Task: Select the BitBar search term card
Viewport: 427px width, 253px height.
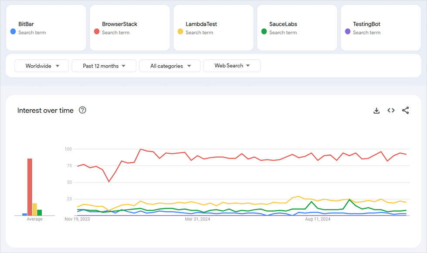Action: 46,28
